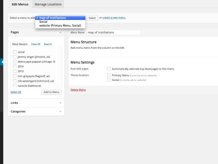This screenshot has width=218, height=164.
Task: Tick the 'tom greyeyes (flagstaff, az)' checkbox
Action: [15, 76]
